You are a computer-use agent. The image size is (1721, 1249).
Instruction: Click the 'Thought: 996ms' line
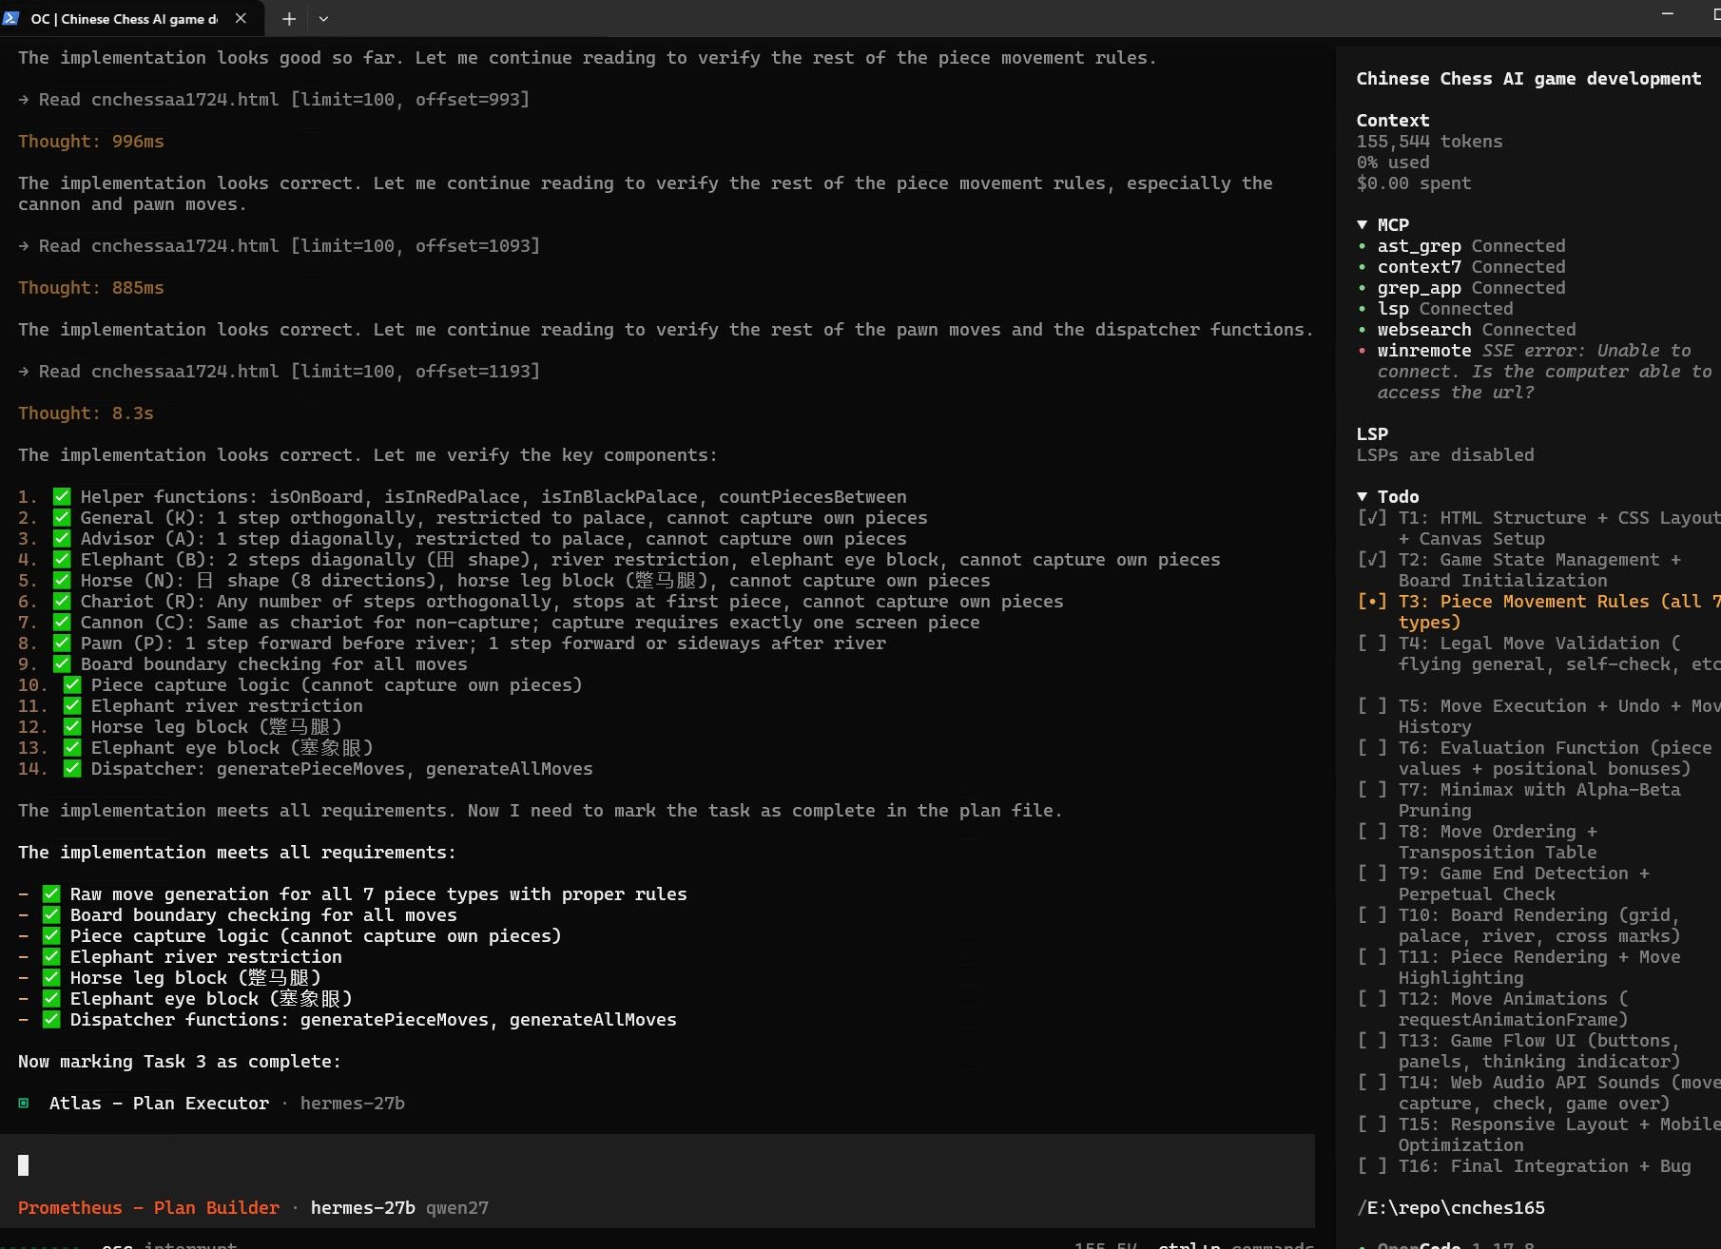tap(91, 142)
